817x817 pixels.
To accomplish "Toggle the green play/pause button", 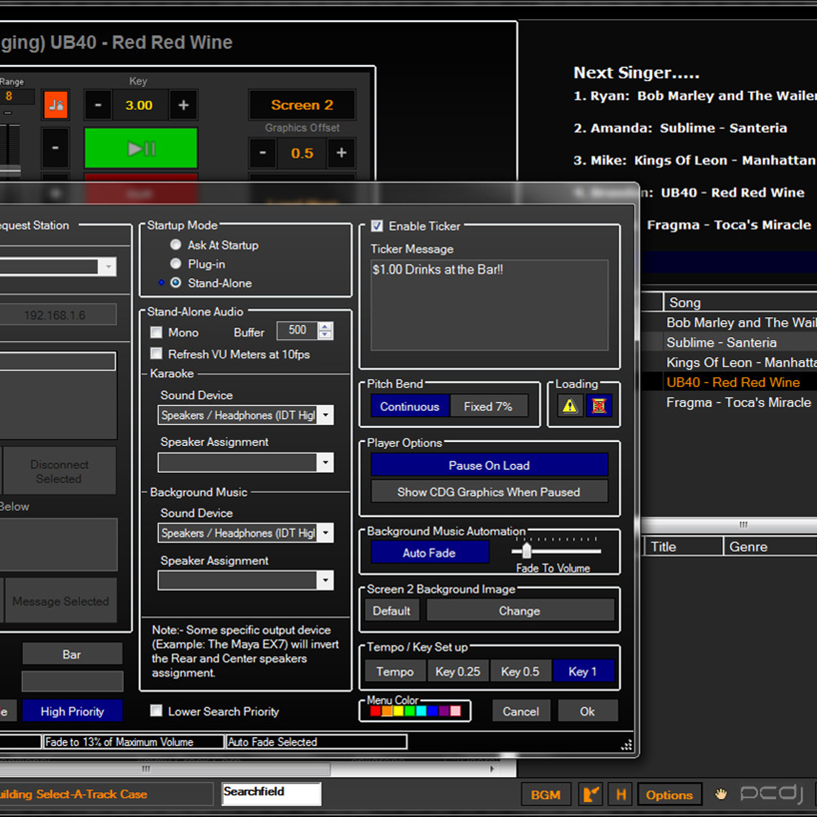I will coord(141,149).
